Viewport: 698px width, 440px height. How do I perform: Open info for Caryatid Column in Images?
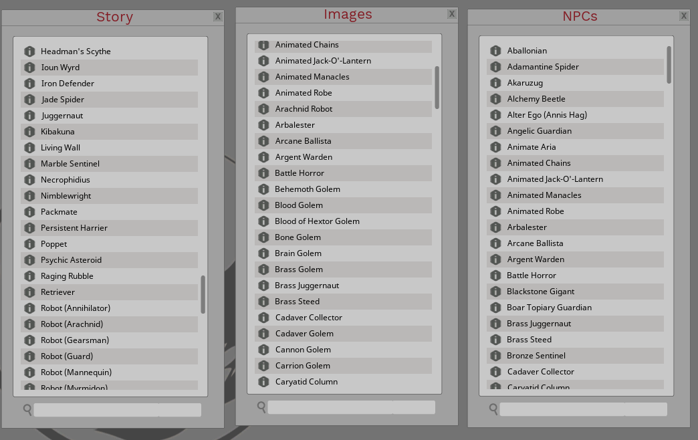pos(263,381)
